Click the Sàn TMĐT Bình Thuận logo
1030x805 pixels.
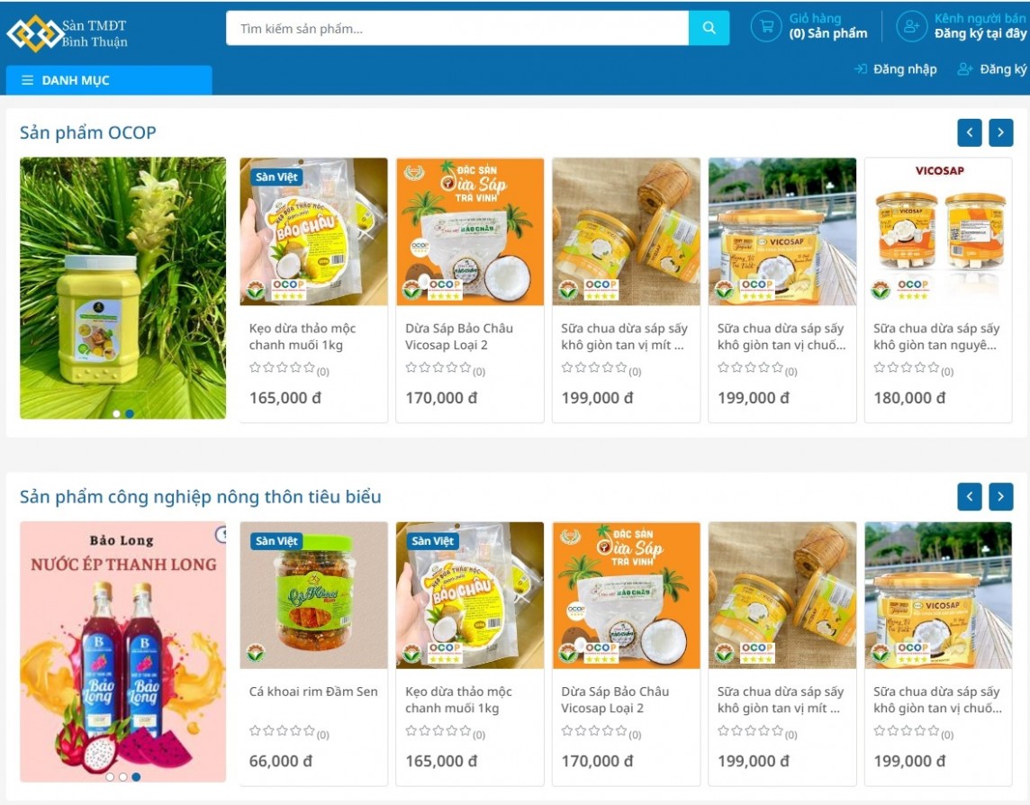click(x=67, y=32)
